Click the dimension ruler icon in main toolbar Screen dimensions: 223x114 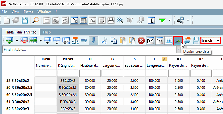click(111, 20)
